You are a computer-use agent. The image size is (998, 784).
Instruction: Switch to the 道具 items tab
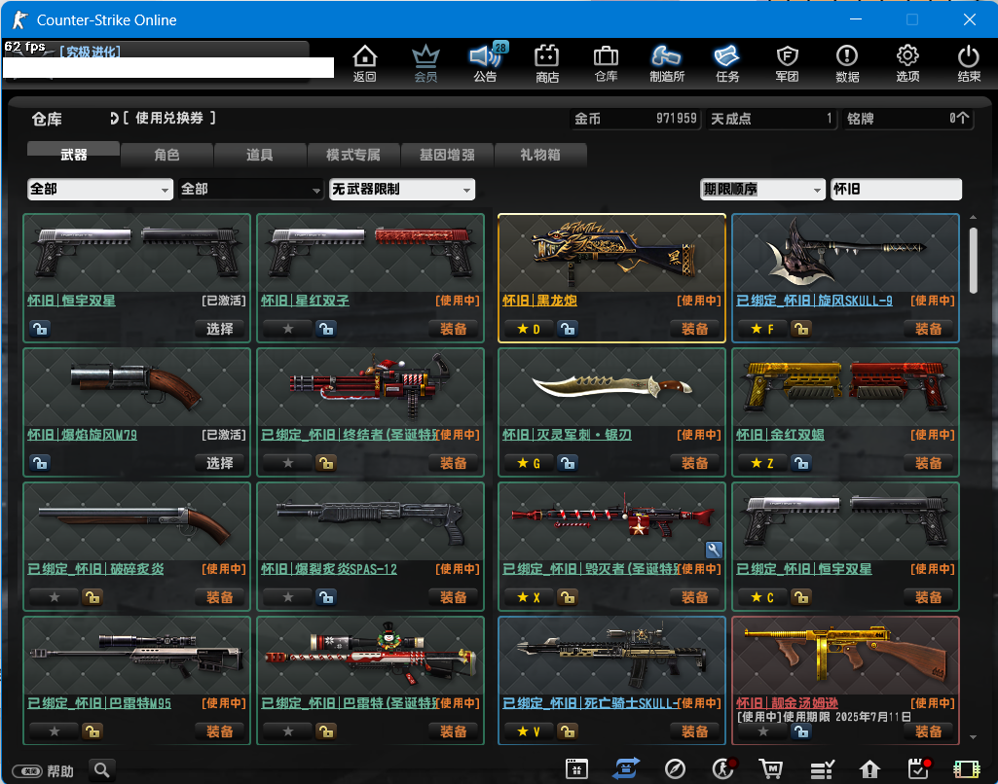(x=260, y=155)
